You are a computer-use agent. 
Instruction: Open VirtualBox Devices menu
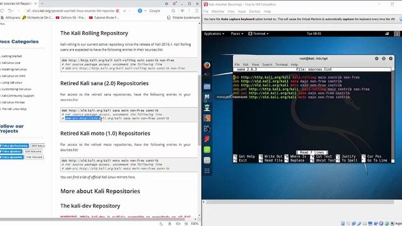coord(254,11)
